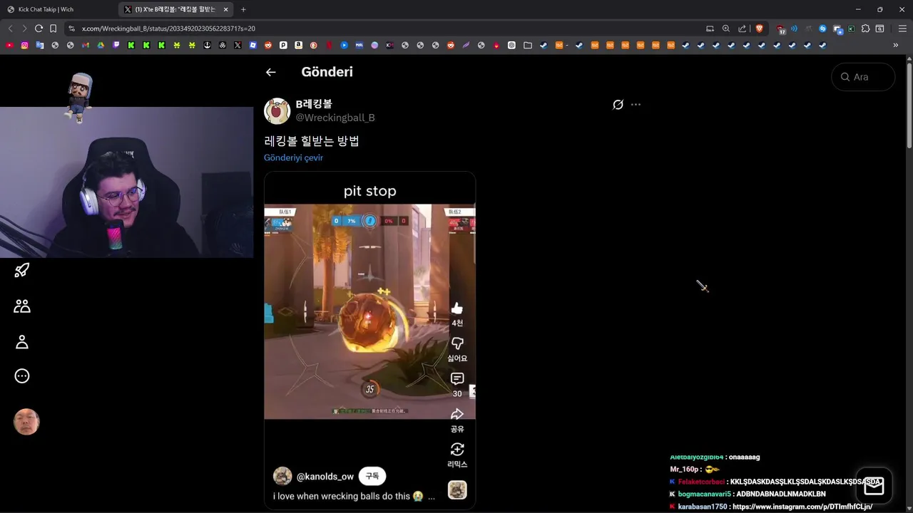This screenshot has height=513, width=913.
Task: Click the share arrow icon on video
Action: pos(457,414)
